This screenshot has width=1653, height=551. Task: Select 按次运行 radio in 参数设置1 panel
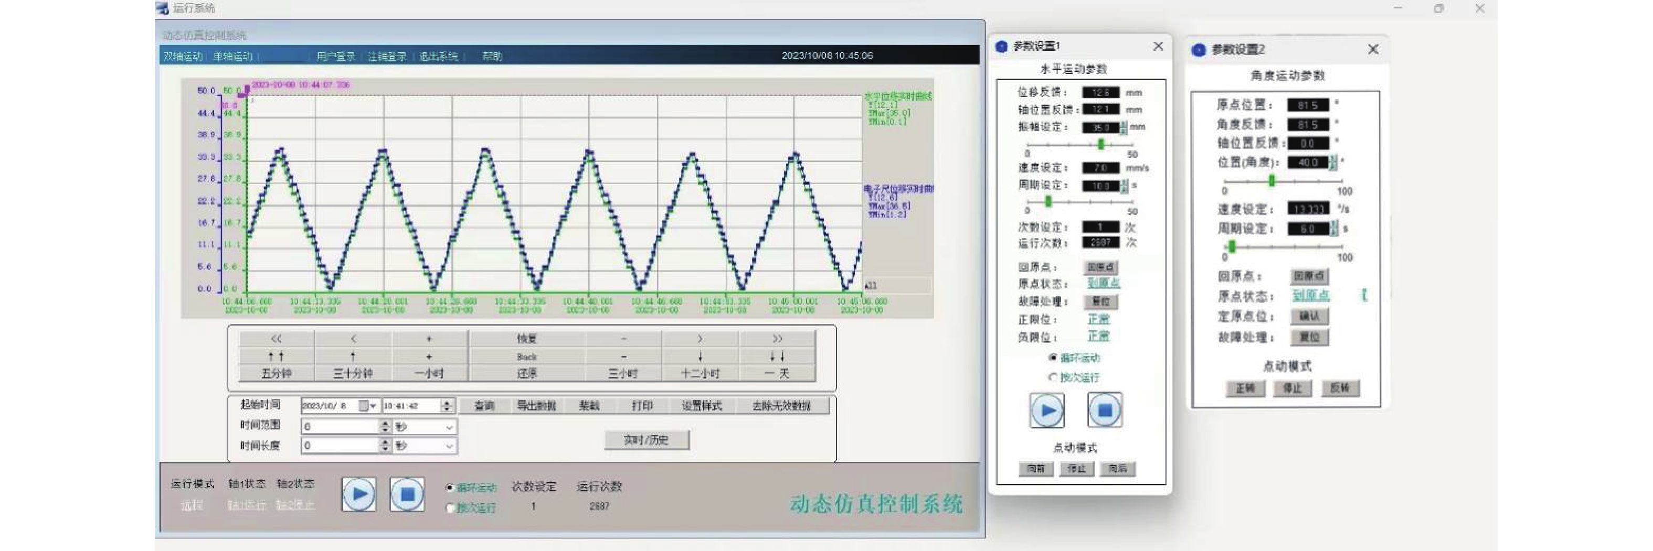click(x=1052, y=377)
